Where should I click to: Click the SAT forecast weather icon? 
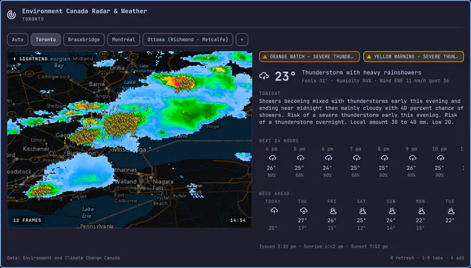362,211
